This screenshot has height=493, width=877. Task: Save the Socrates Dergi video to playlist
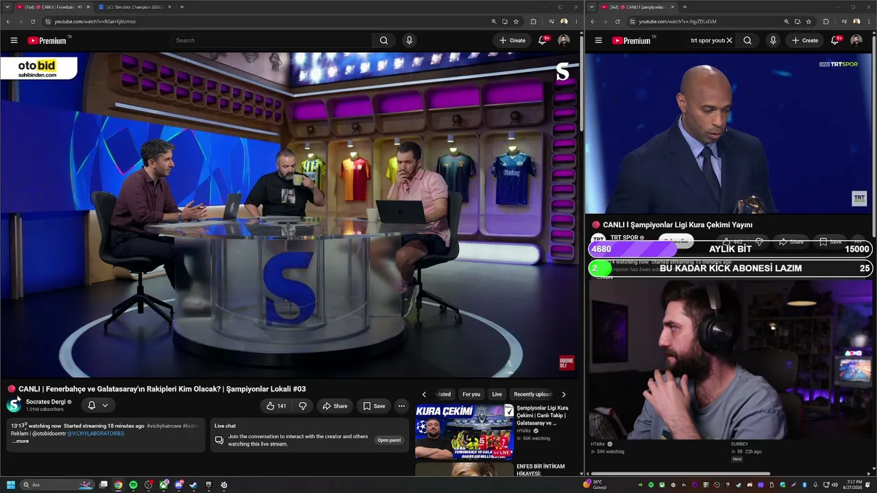(x=374, y=406)
